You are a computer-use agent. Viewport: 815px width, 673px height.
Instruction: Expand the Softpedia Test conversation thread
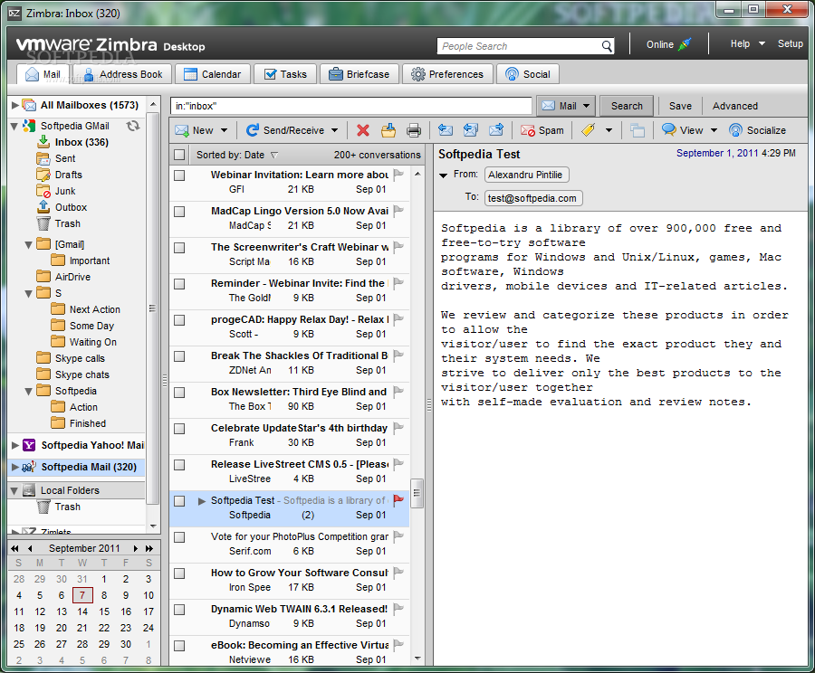click(x=202, y=501)
